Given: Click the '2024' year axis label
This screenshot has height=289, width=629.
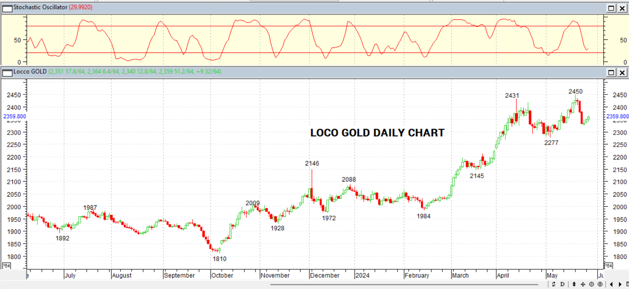Looking at the screenshot, I should (362, 275).
